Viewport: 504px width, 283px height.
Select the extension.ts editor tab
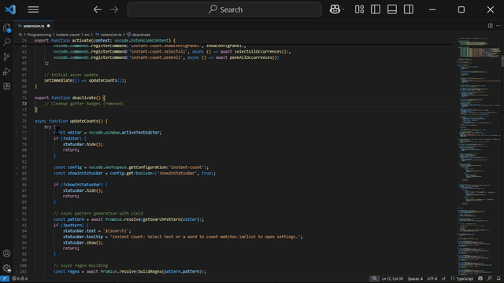(x=33, y=26)
